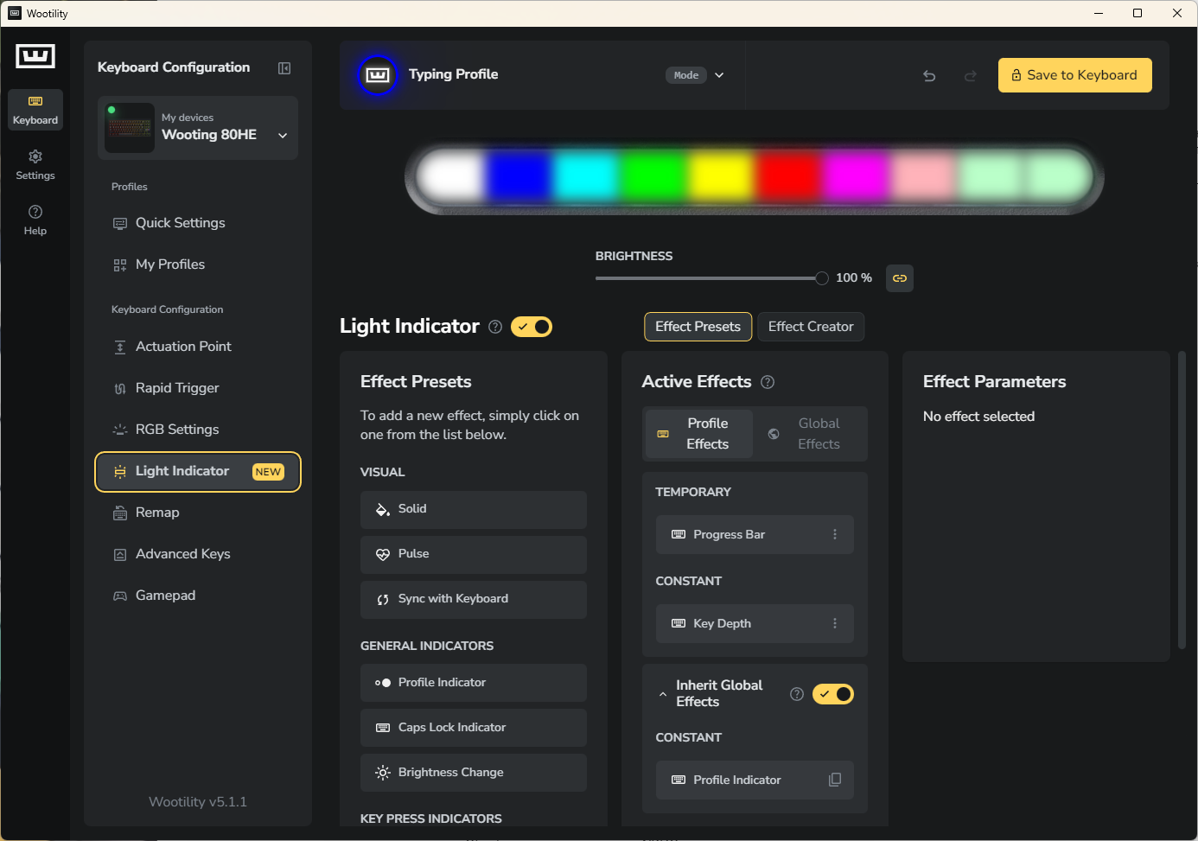Click the Wooting 80HE device thumbnail
1198x841 pixels.
(x=130, y=128)
